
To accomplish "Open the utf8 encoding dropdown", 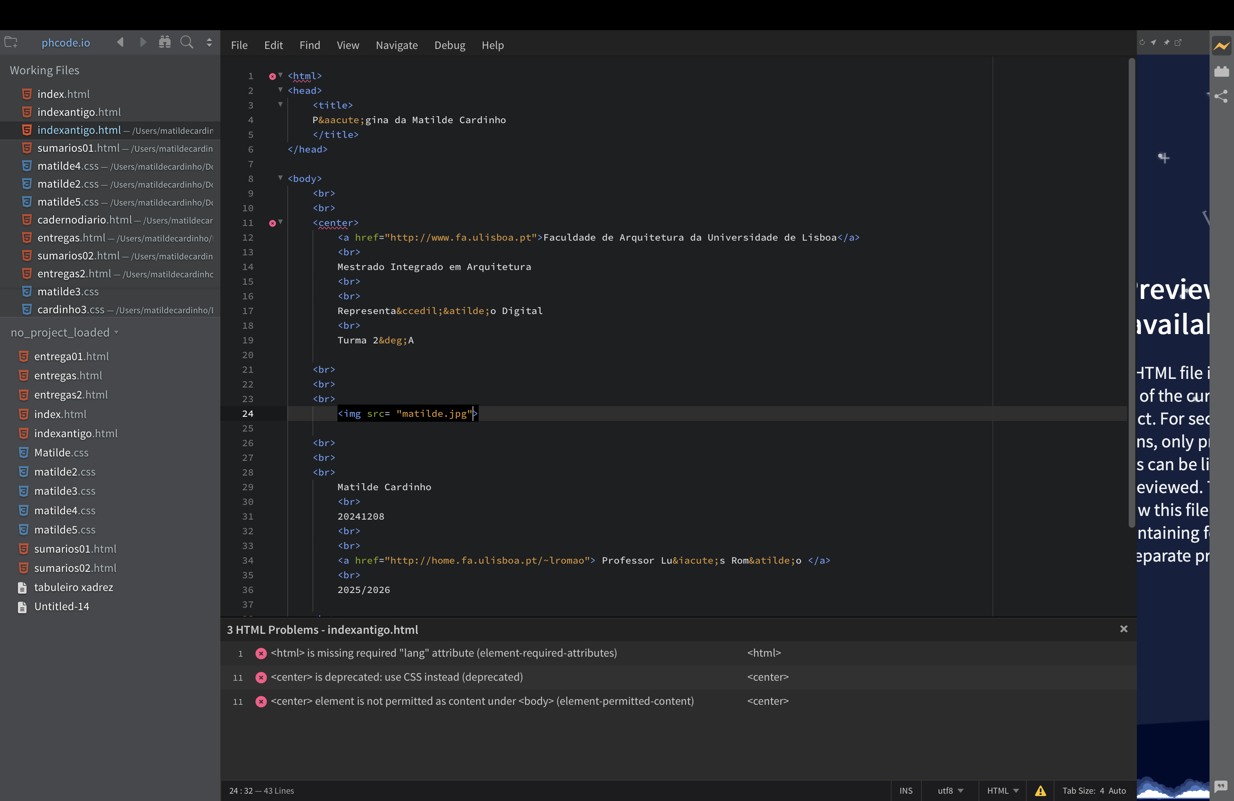I will [950, 790].
